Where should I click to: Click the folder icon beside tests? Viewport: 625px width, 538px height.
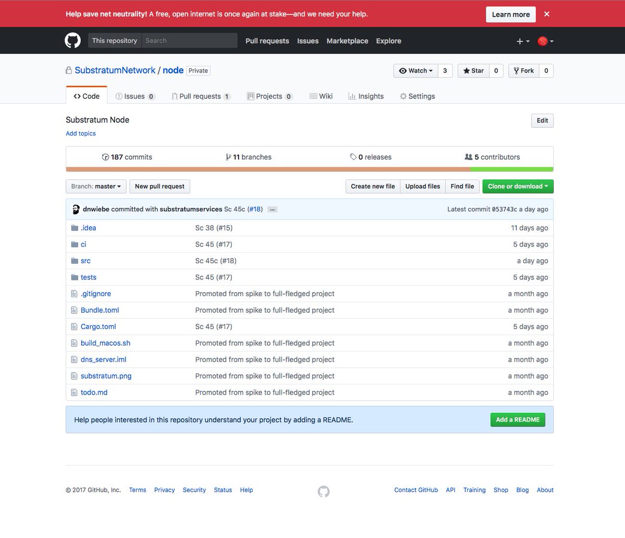coord(74,277)
